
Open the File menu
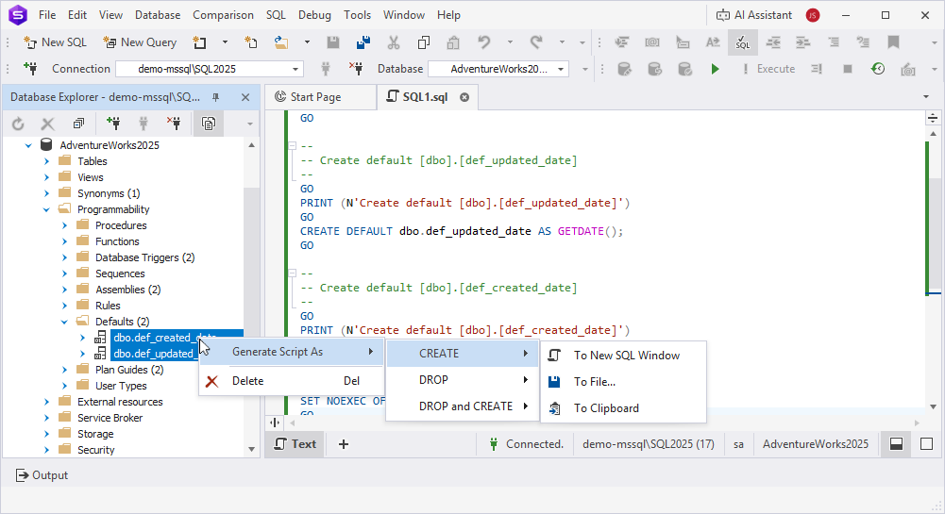[47, 15]
